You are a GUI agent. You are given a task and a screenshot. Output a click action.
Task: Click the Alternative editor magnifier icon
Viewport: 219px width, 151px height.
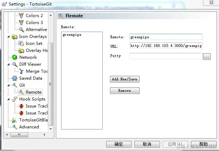point(21,30)
